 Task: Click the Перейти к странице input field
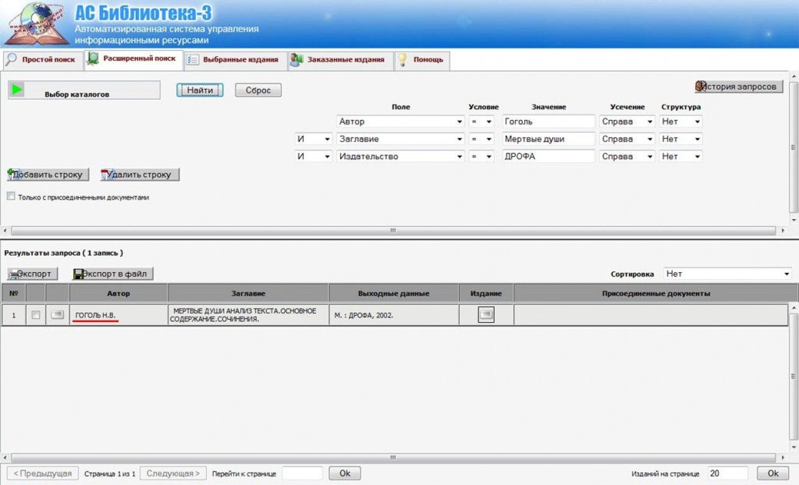click(x=302, y=474)
